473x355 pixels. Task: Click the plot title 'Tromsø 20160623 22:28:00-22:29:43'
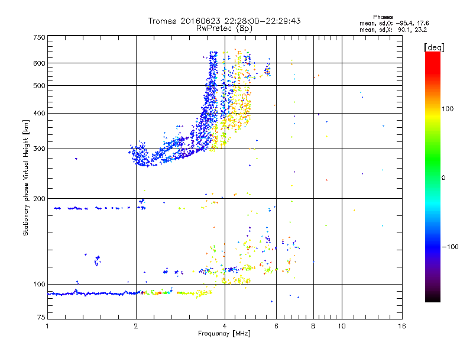[224, 21]
